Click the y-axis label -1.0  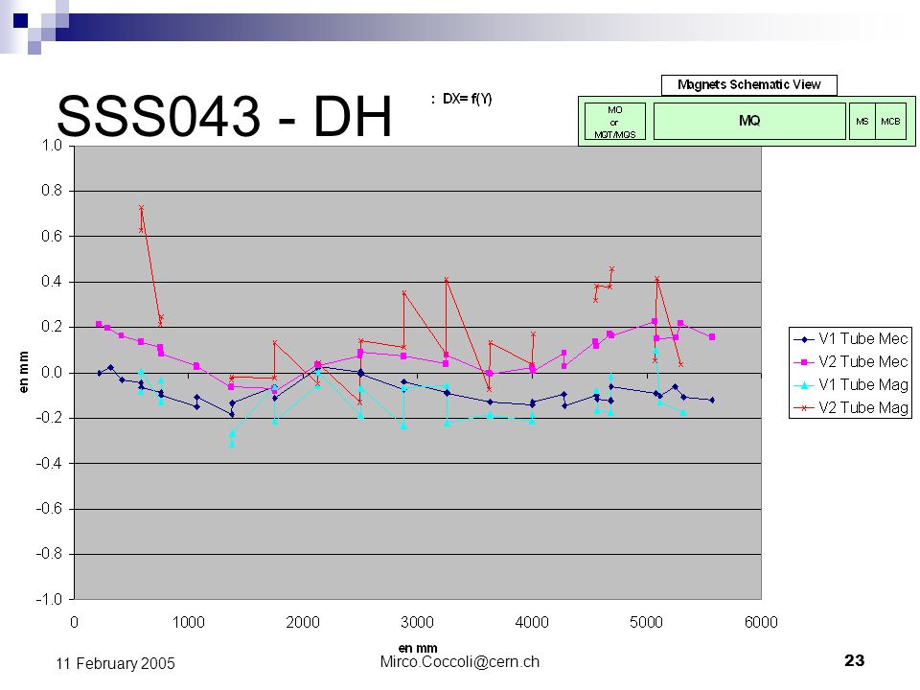[x=49, y=599]
